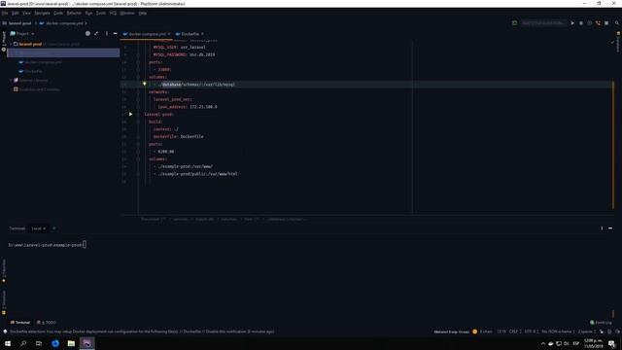622x350 pixels.
Task: Select the highlighted folder row in project tree
Action: [x=63, y=52]
